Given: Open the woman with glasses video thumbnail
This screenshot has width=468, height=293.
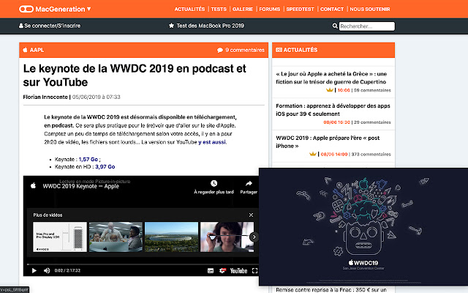Looking at the screenshot, I should pos(227,237).
